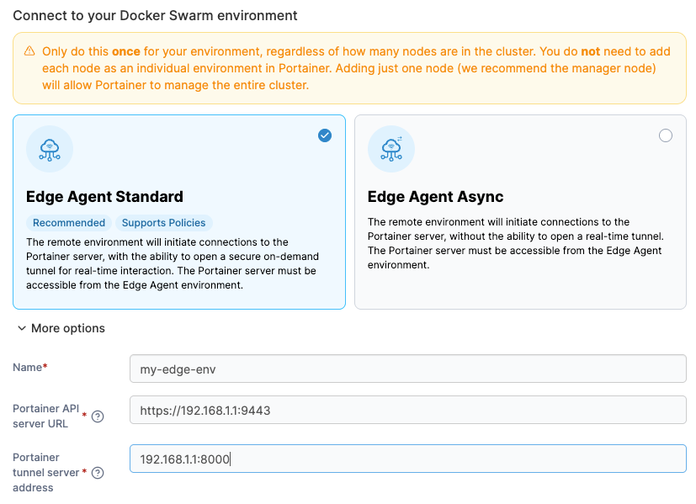
Task: Click the Edge Agent Async cloud icon
Action: (391, 149)
